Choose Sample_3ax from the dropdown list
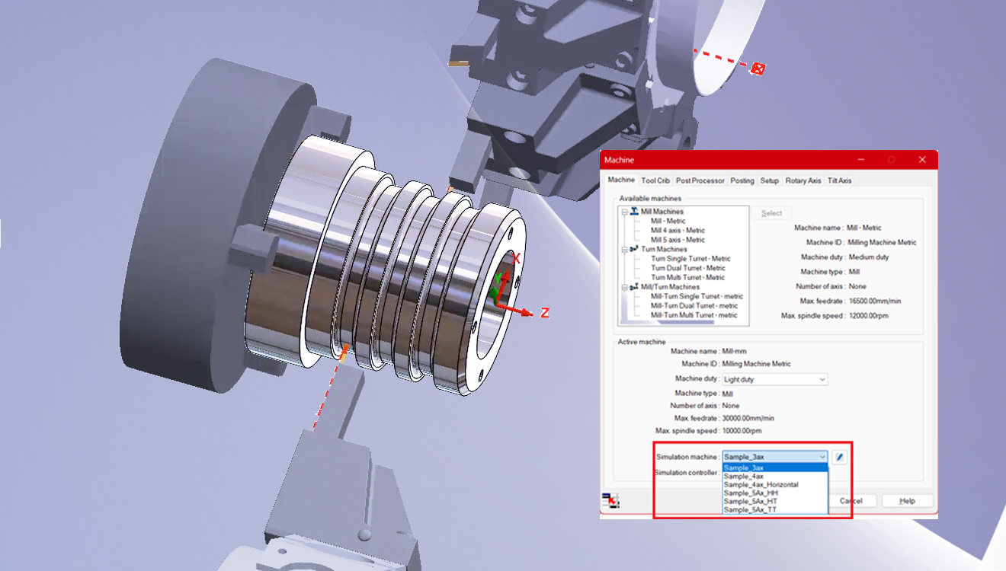This screenshot has width=1006, height=571. point(774,467)
